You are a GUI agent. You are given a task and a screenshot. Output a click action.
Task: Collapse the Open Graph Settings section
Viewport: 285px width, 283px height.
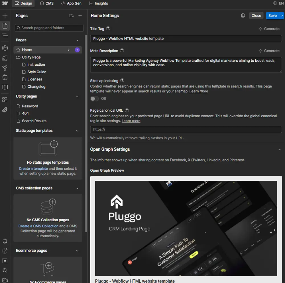(x=280, y=149)
